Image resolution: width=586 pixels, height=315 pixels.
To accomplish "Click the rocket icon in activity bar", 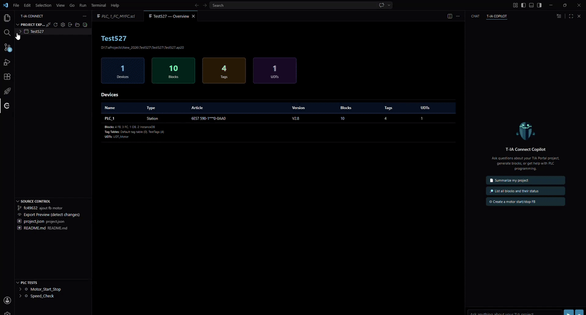I will pos(7,91).
